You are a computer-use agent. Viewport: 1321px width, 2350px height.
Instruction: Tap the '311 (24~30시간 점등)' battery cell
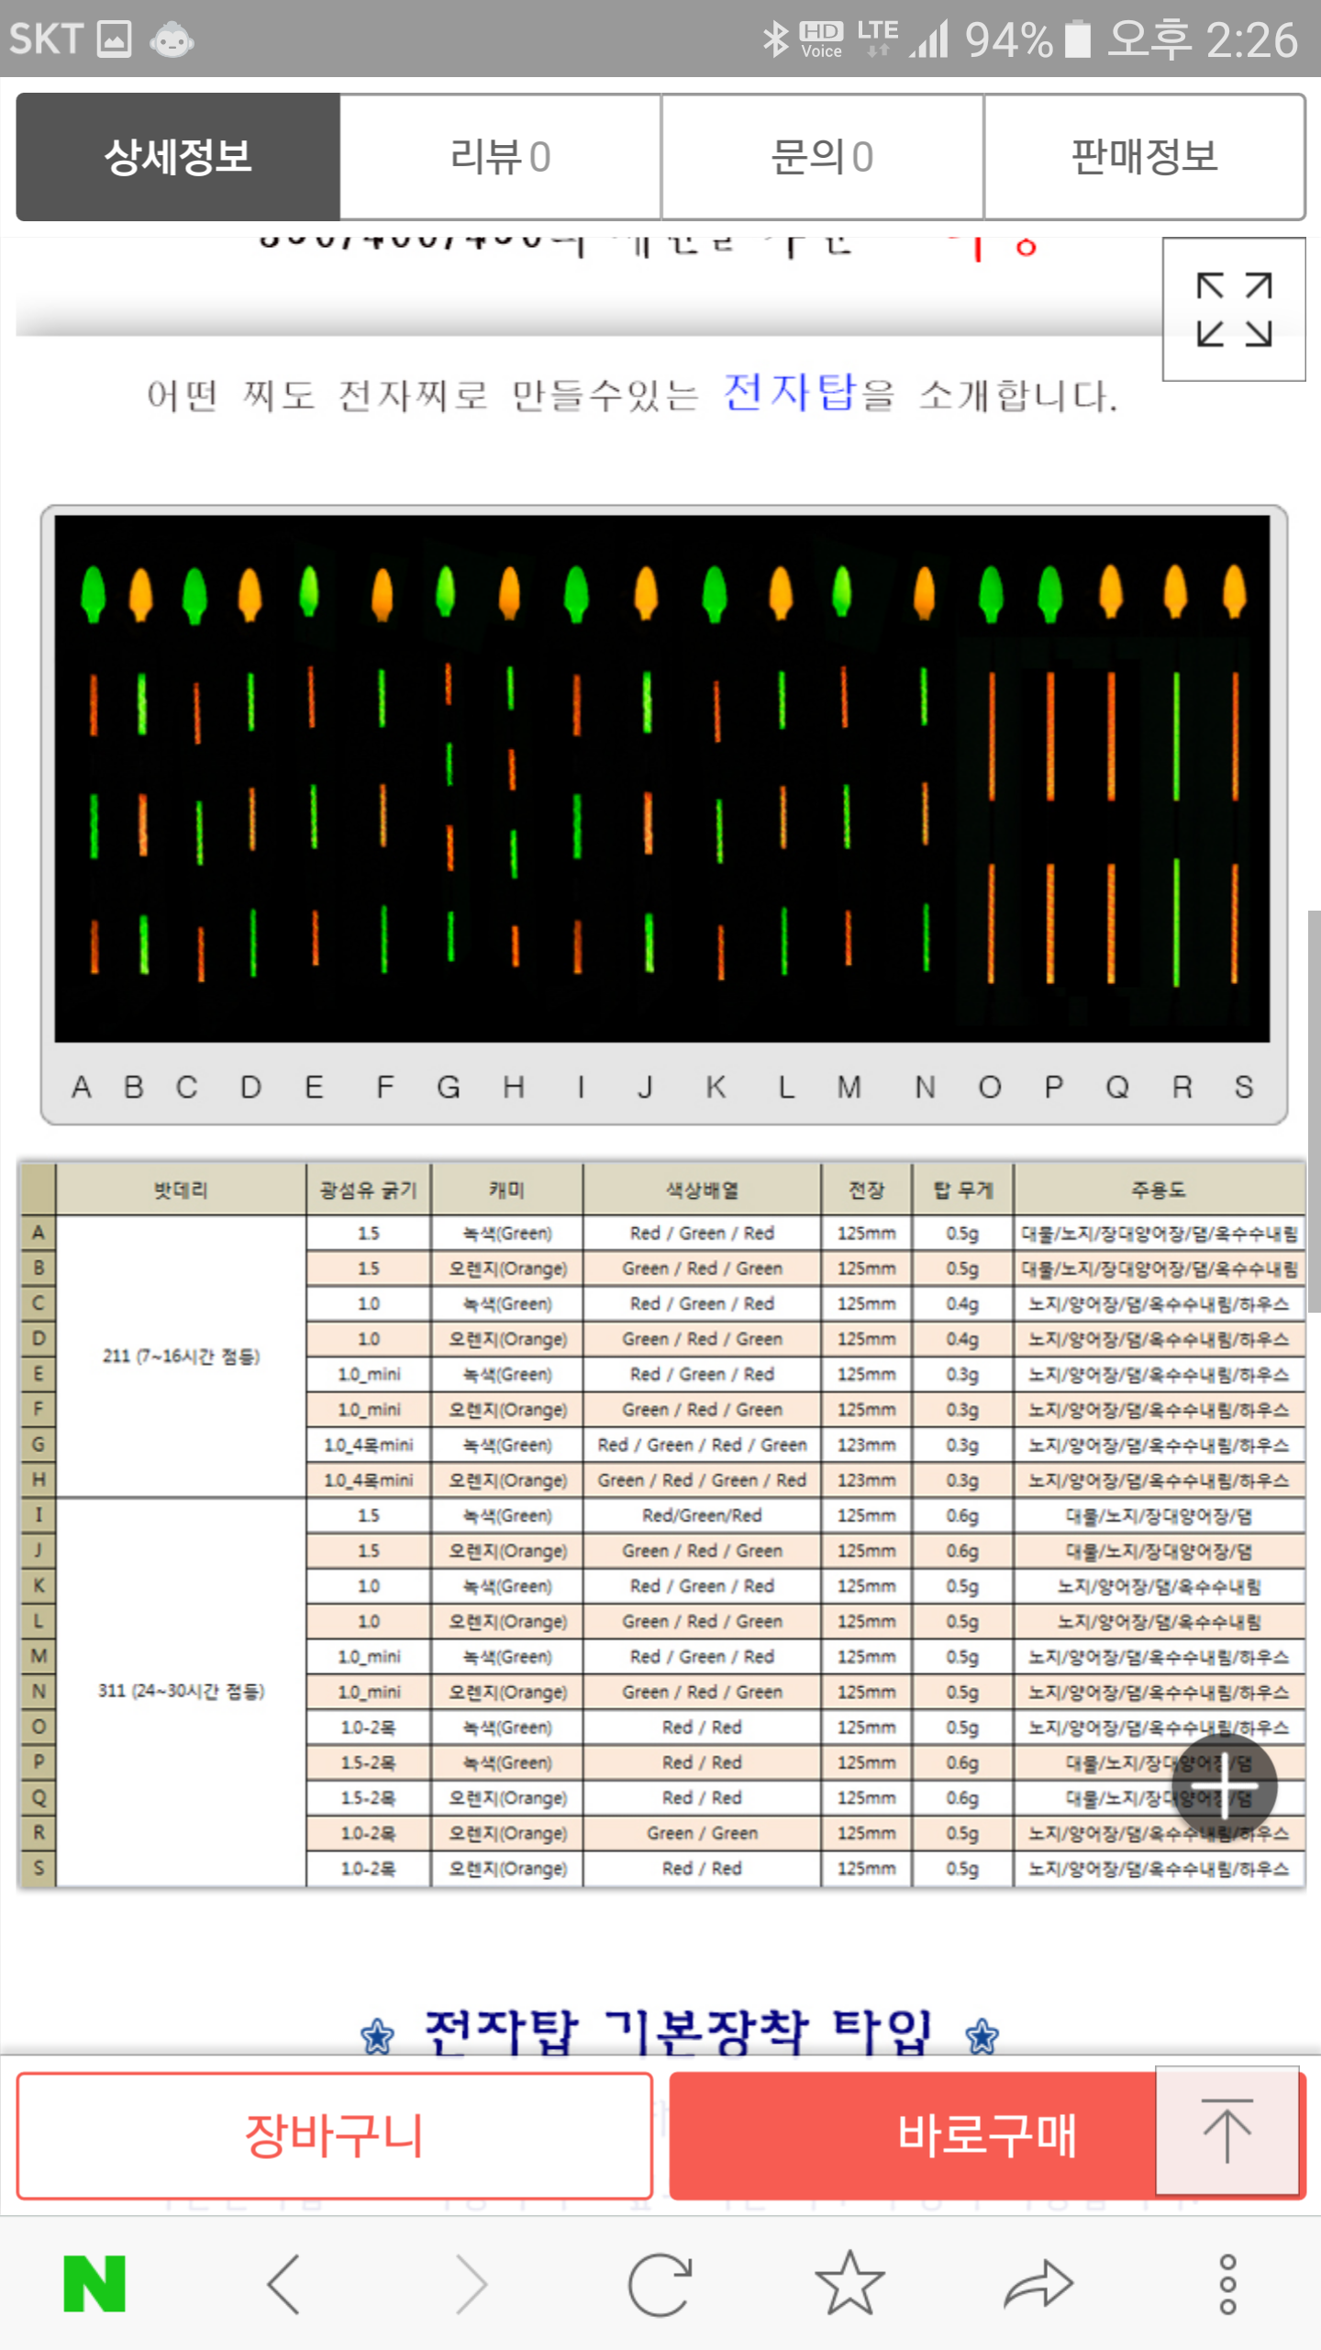coord(181,1691)
